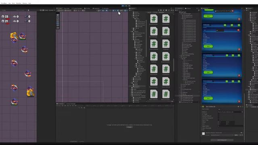Open the Inspector tab
Screen dimensions: 258x145
tap(205, 8)
